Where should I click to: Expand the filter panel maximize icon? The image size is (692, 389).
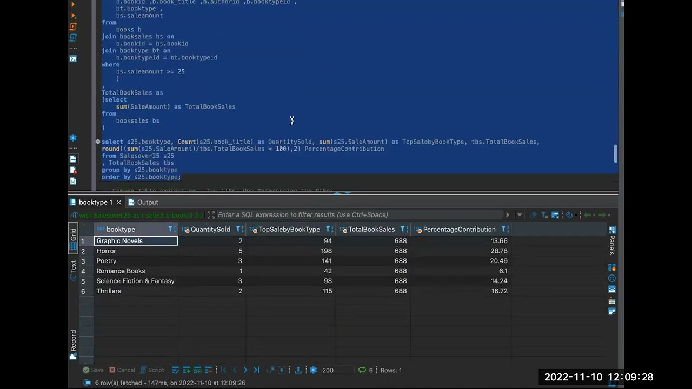[x=211, y=215]
